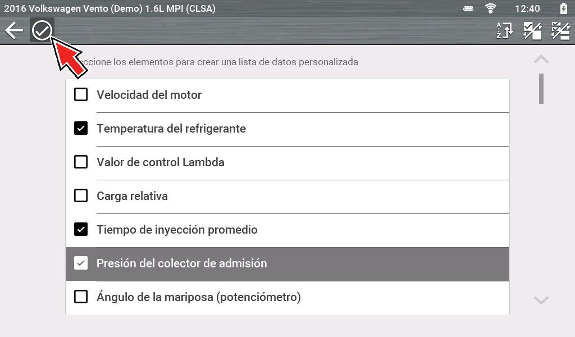The width and height of the screenshot is (575, 337).
Task: Check Ángulo de la mariposa checkbox
Action: [81, 297]
